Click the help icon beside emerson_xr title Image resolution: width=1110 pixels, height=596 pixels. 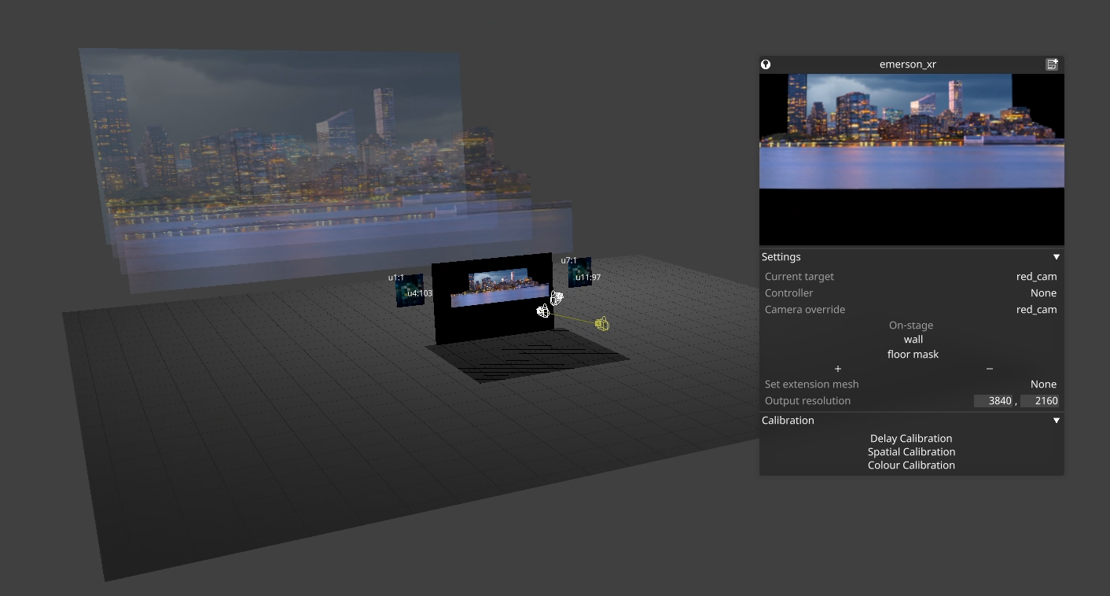coord(766,64)
